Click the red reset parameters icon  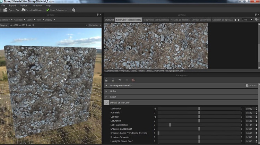133,80
